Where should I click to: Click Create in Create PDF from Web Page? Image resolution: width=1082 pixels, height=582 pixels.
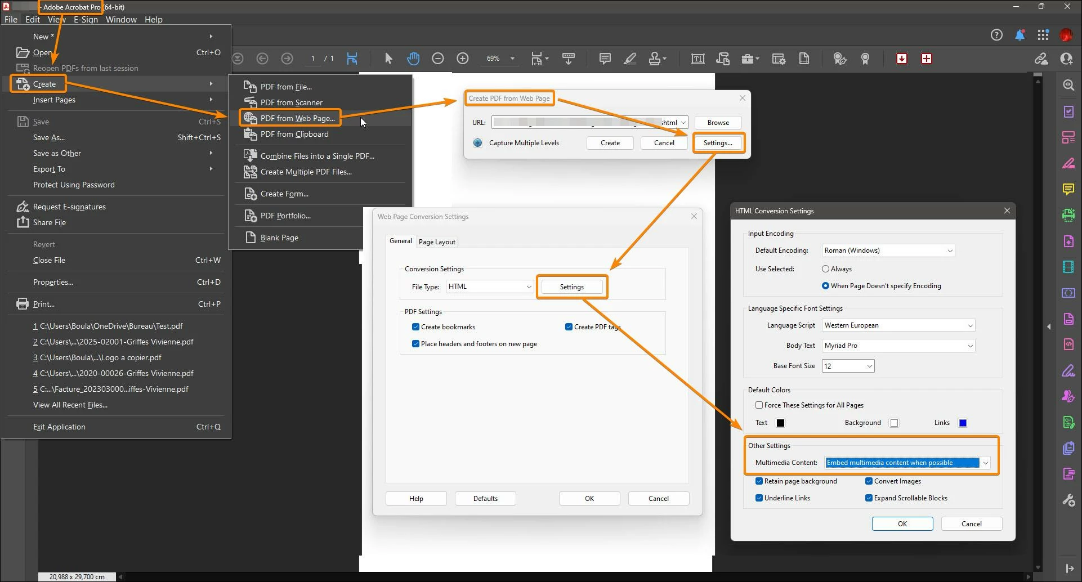tap(610, 143)
